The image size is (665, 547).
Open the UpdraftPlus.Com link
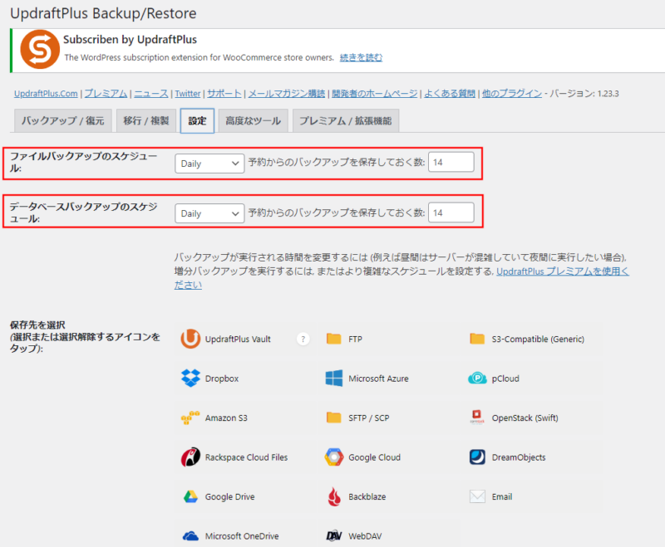pyautogui.click(x=47, y=94)
